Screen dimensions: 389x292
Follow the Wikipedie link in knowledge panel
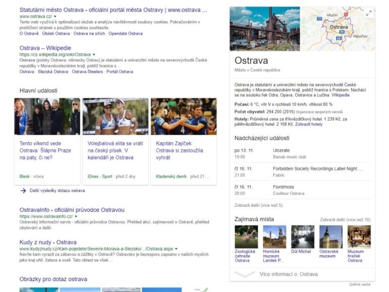(x=341, y=95)
